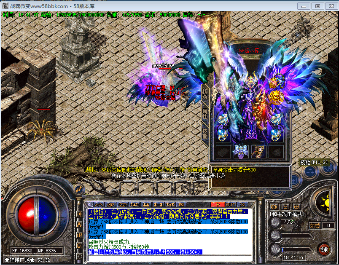The height and width of the screenshot is (265, 339).
Task: Click the red plus button on chat toolbar
Action: (x=218, y=204)
